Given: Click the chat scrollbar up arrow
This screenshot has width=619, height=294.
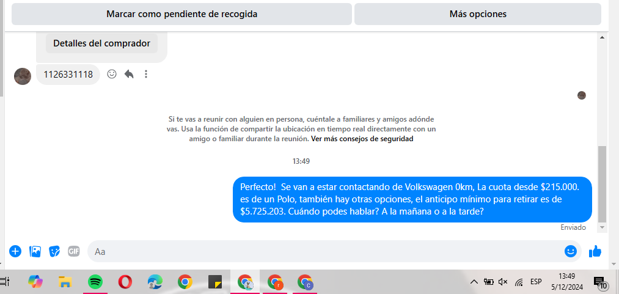Looking at the screenshot, I should pyautogui.click(x=602, y=37).
